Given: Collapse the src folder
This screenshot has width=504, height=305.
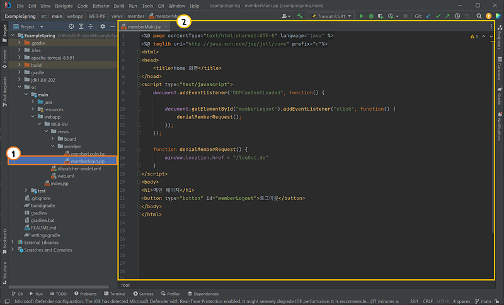Looking at the screenshot, I should click(x=20, y=87).
